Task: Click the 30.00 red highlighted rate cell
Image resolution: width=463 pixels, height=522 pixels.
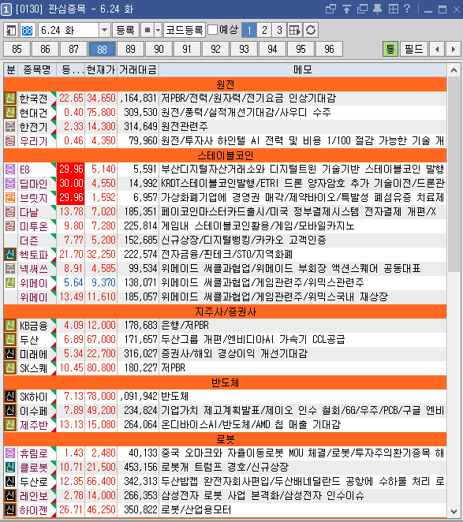Action: click(71, 184)
